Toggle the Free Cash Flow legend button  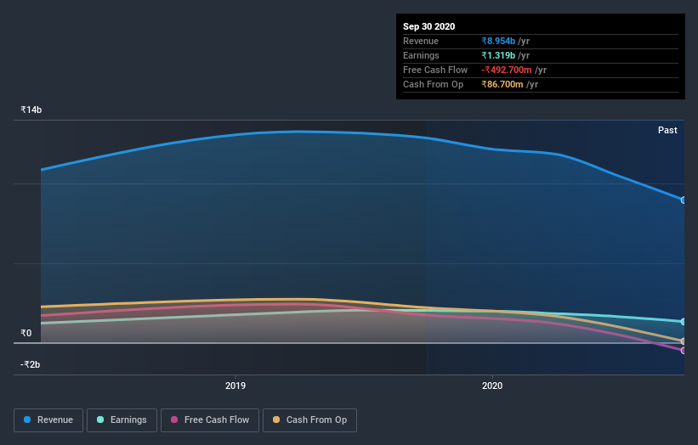210,420
